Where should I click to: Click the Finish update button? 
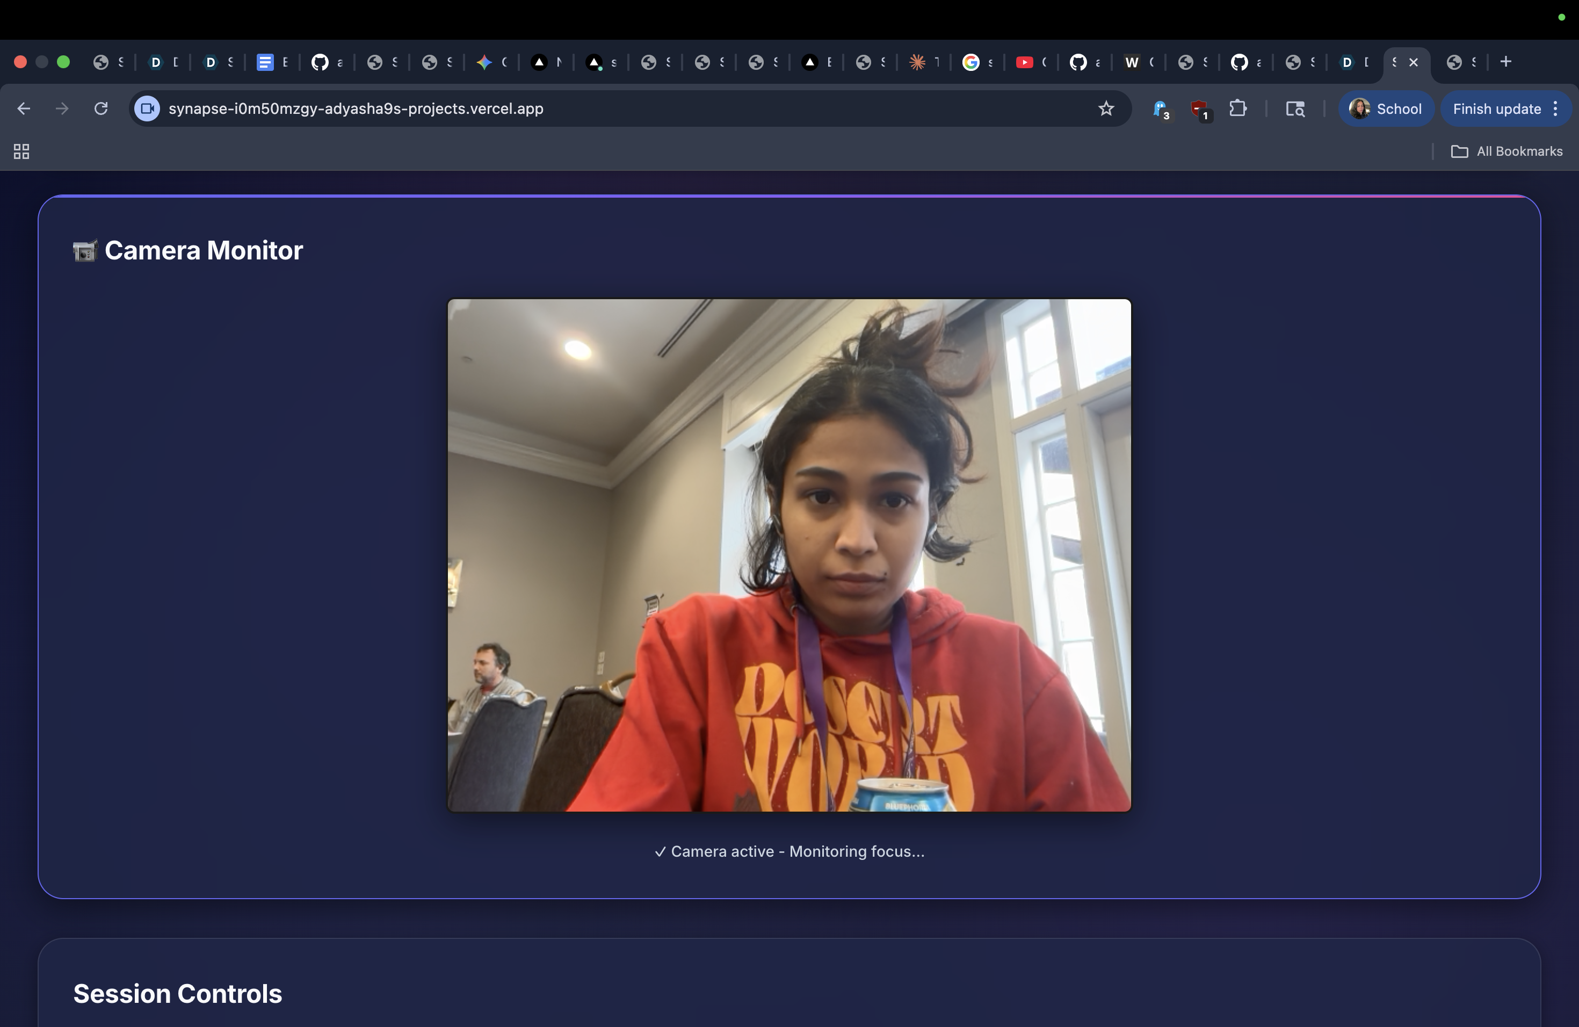(1496, 109)
